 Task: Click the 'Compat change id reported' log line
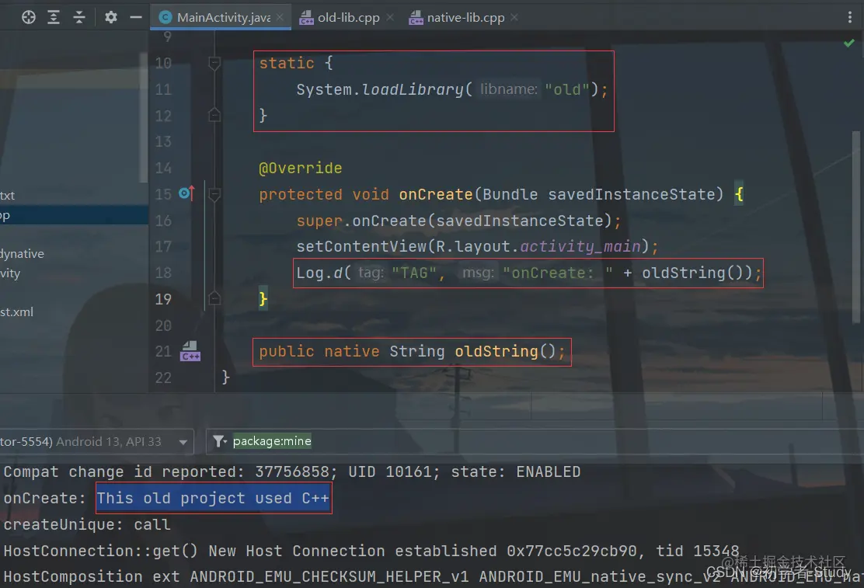click(292, 472)
